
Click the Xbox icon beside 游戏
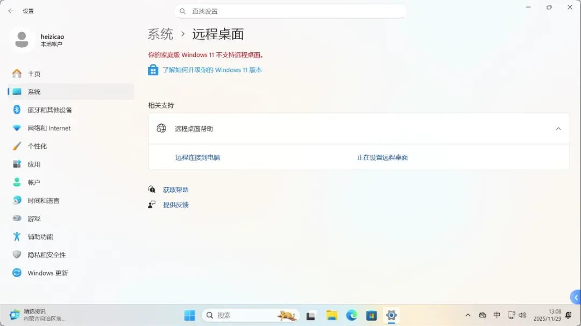(x=16, y=218)
